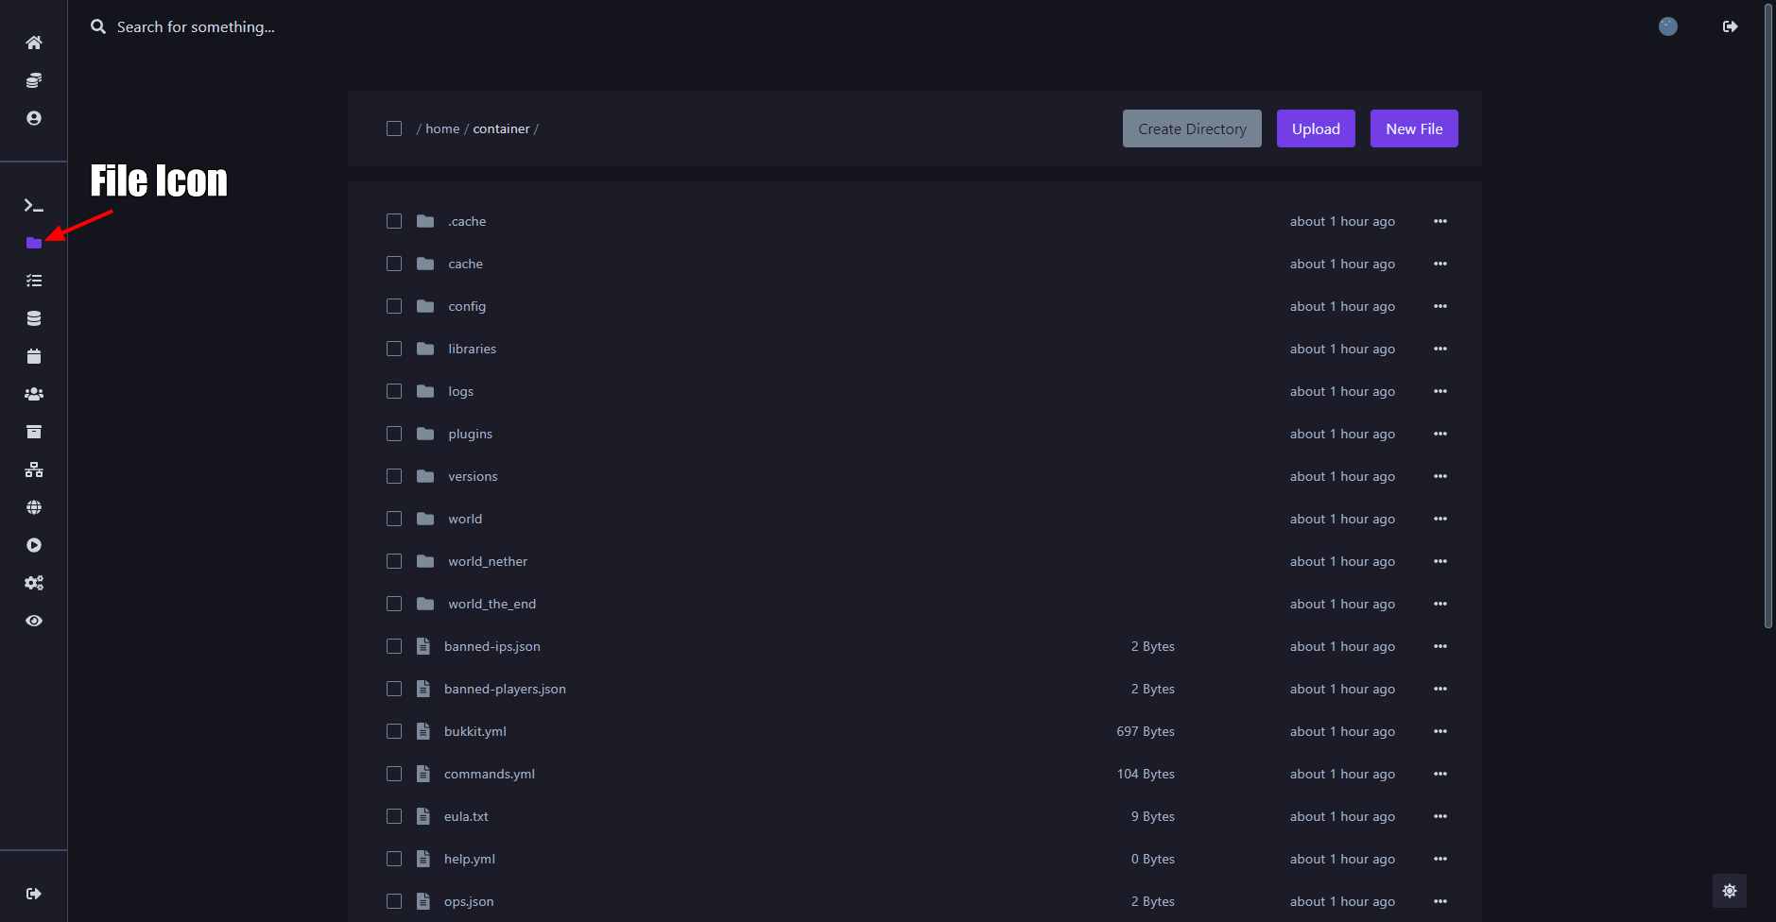Select the libraries folder checkbox

pos(394,349)
